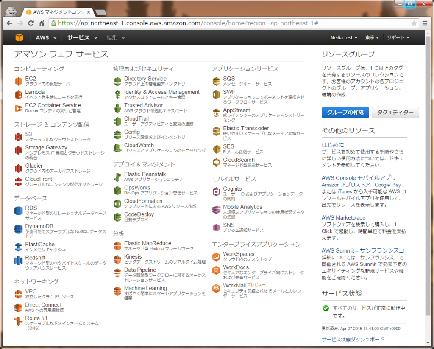Open the Glacier archive icon

point(18,168)
